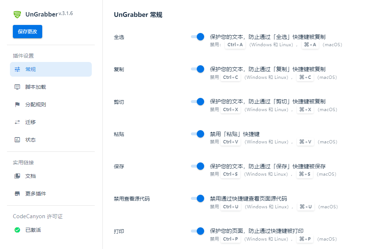This screenshot has width=369, height=249.
Task: Click the 已激活 license status
Action: 33,230
